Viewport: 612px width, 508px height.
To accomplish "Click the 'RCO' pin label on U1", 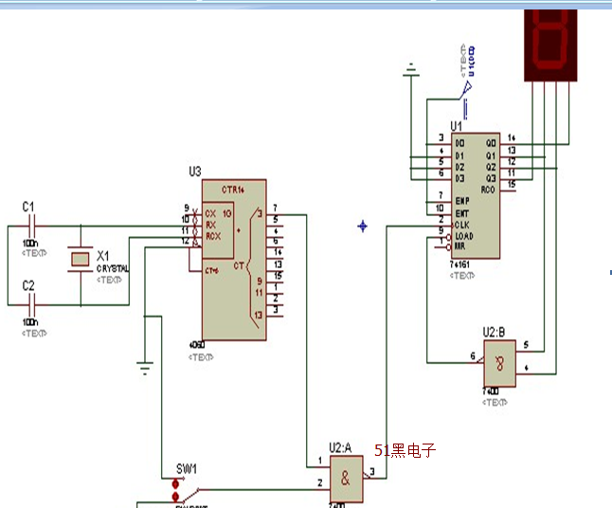I will [x=488, y=190].
